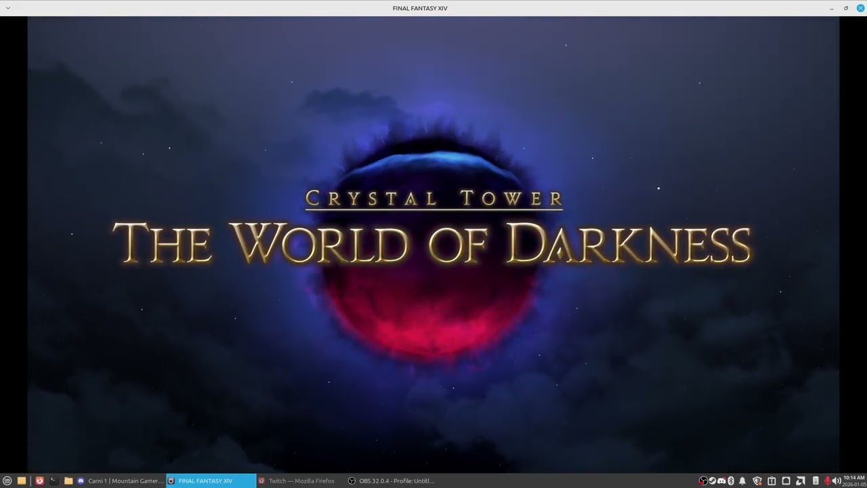Open the window menu arrow in title bar

(7, 8)
